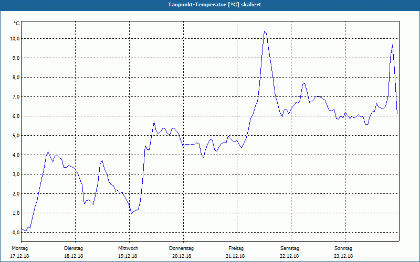Screen dimensions: 420x262
Task: Click the date 19.12.18
Action: point(128,256)
